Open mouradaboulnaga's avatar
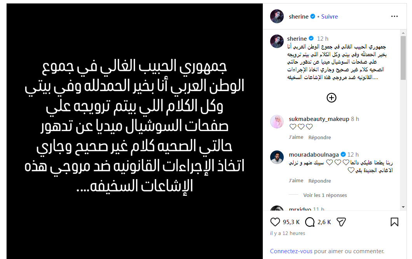412x259 pixels. [277, 157]
